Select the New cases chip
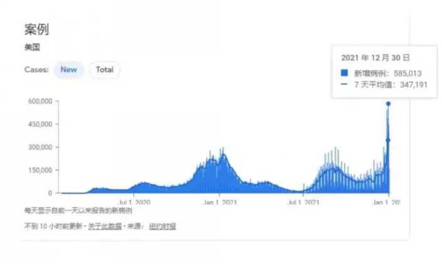The width and height of the screenshot is (442, 262). click(68, 70)
